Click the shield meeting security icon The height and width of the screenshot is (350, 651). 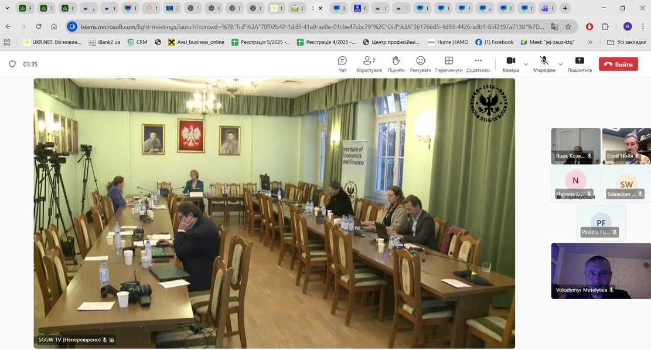coord(12,64)
